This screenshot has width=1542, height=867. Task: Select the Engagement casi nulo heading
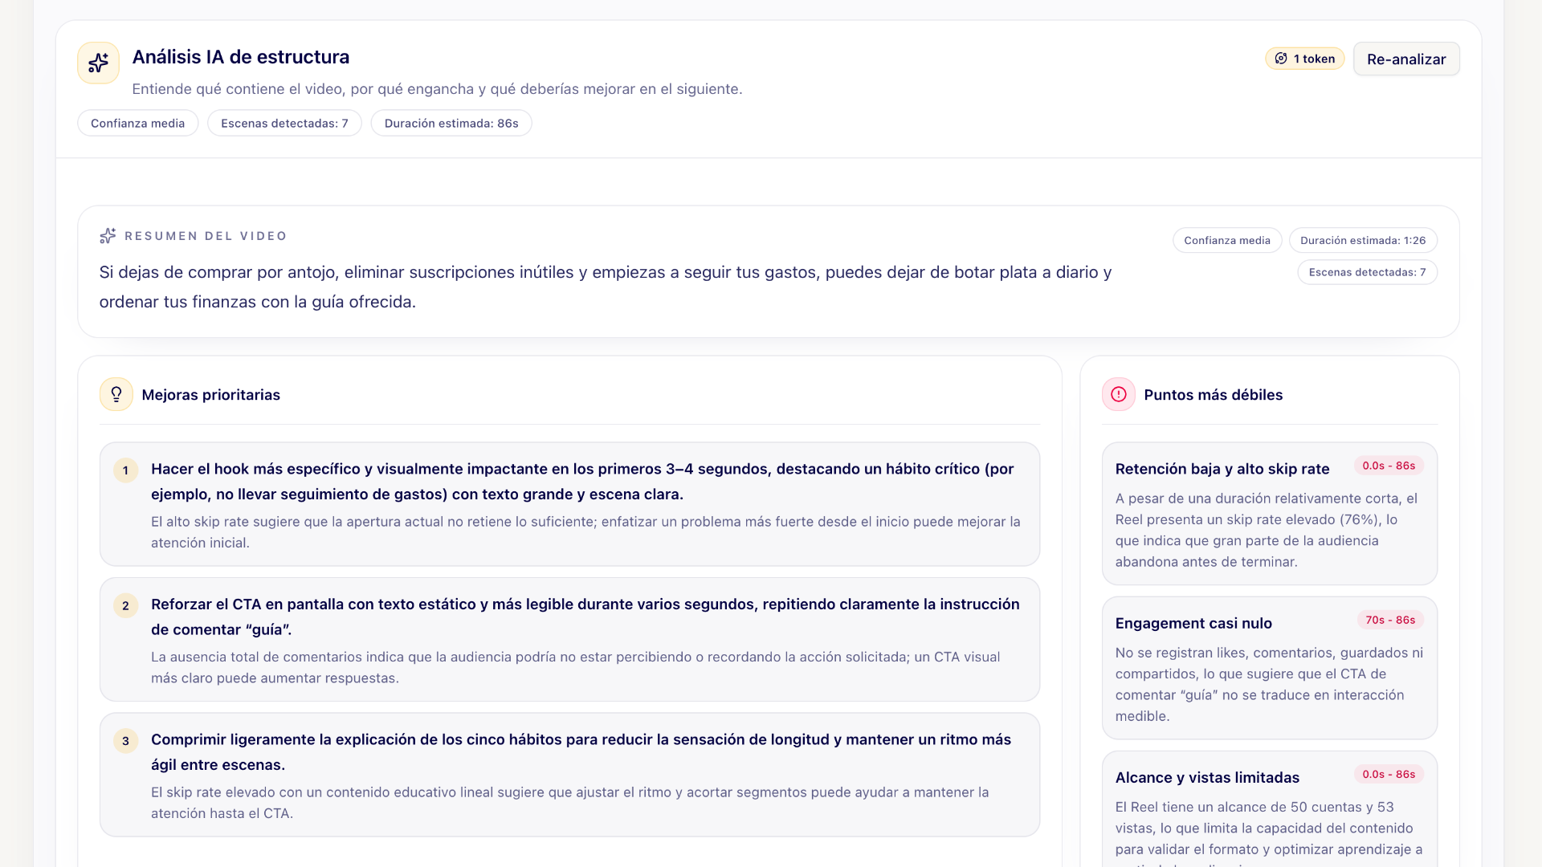tap(1193, 623)
